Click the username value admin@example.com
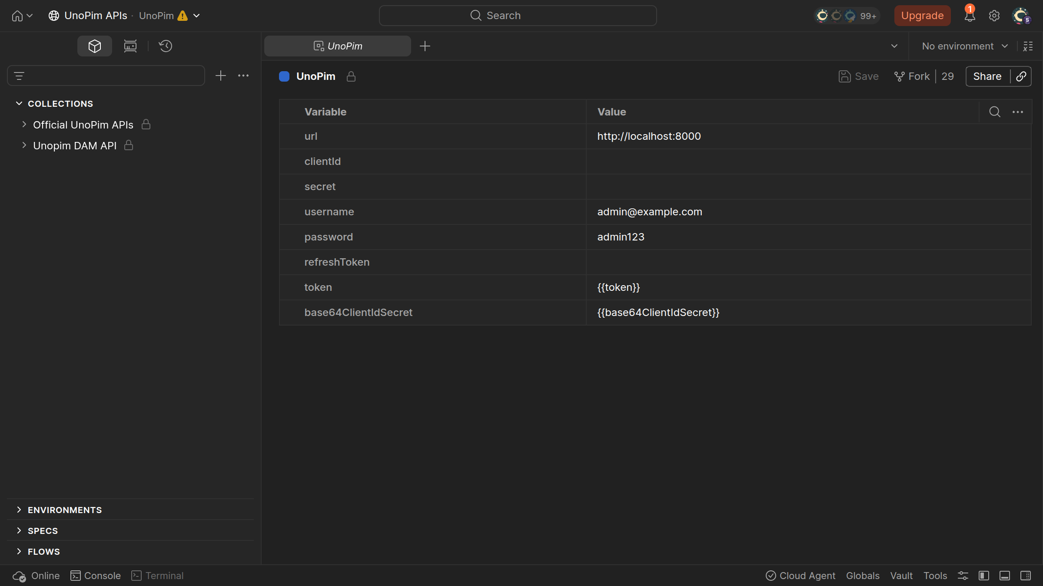The image size is (1043, 586). (x=650, y=212)
